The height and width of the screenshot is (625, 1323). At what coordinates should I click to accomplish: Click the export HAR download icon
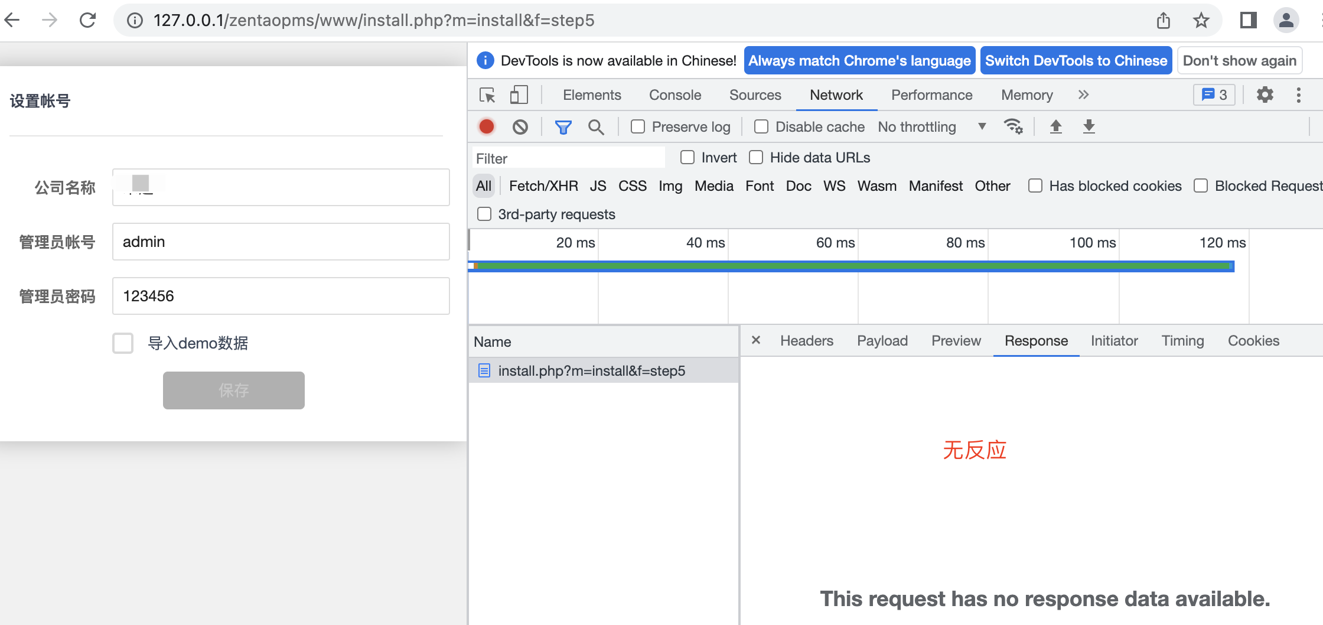(x=1089, y=126)
